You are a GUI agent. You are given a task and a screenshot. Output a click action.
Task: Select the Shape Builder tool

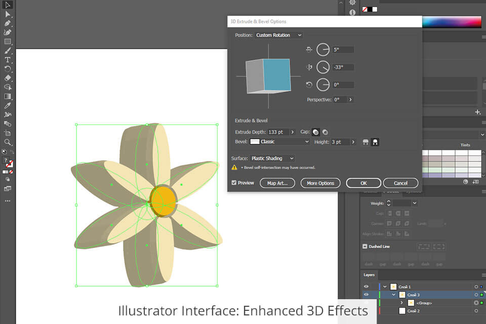(x=8, y=87)
